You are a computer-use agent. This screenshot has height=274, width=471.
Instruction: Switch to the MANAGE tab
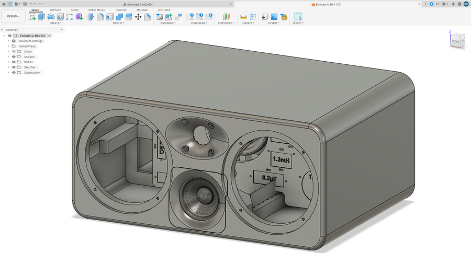[142, 10]
